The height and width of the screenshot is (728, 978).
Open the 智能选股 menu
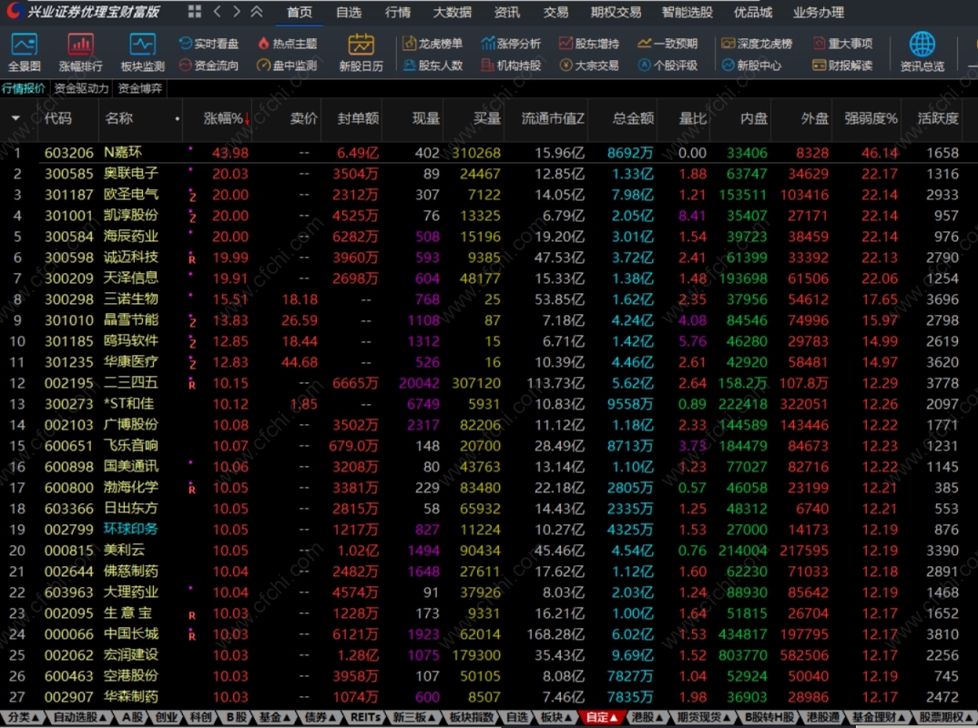point(687,13)
